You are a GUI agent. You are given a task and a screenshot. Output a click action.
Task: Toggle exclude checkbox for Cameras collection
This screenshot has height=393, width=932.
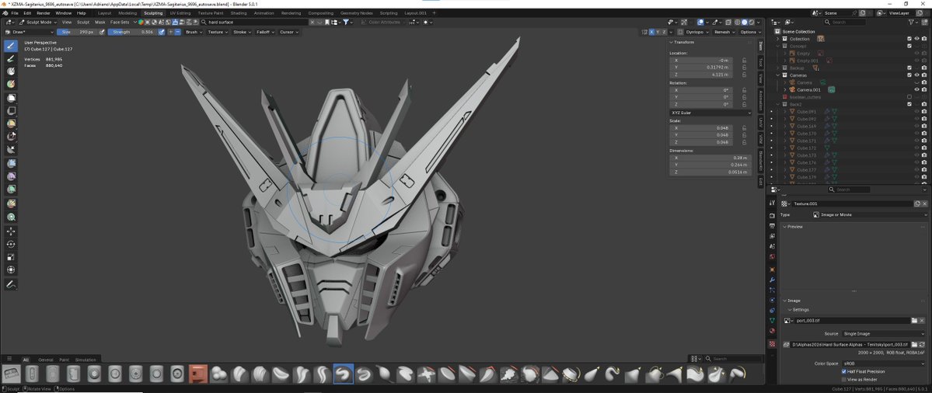point(909,75)
